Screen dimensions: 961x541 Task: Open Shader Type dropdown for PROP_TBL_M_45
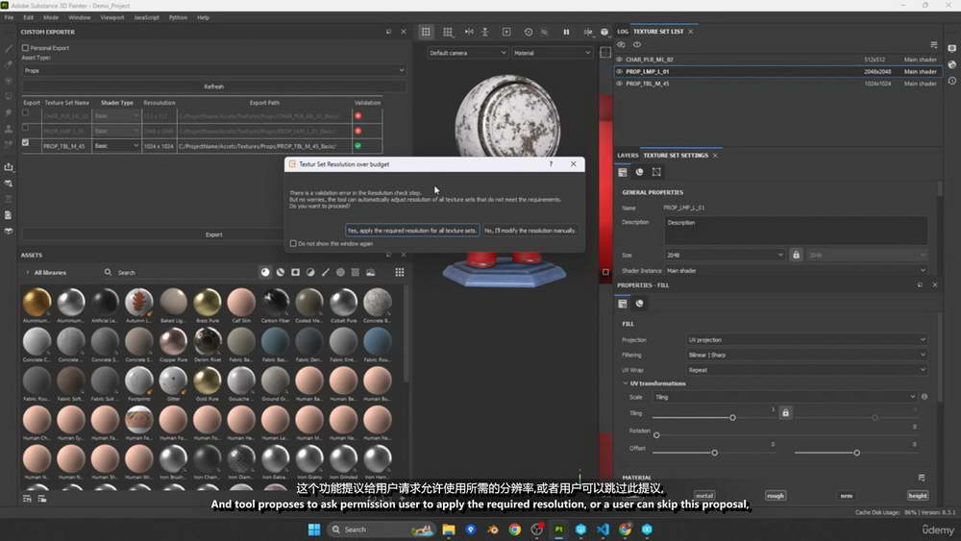[116, 146]
